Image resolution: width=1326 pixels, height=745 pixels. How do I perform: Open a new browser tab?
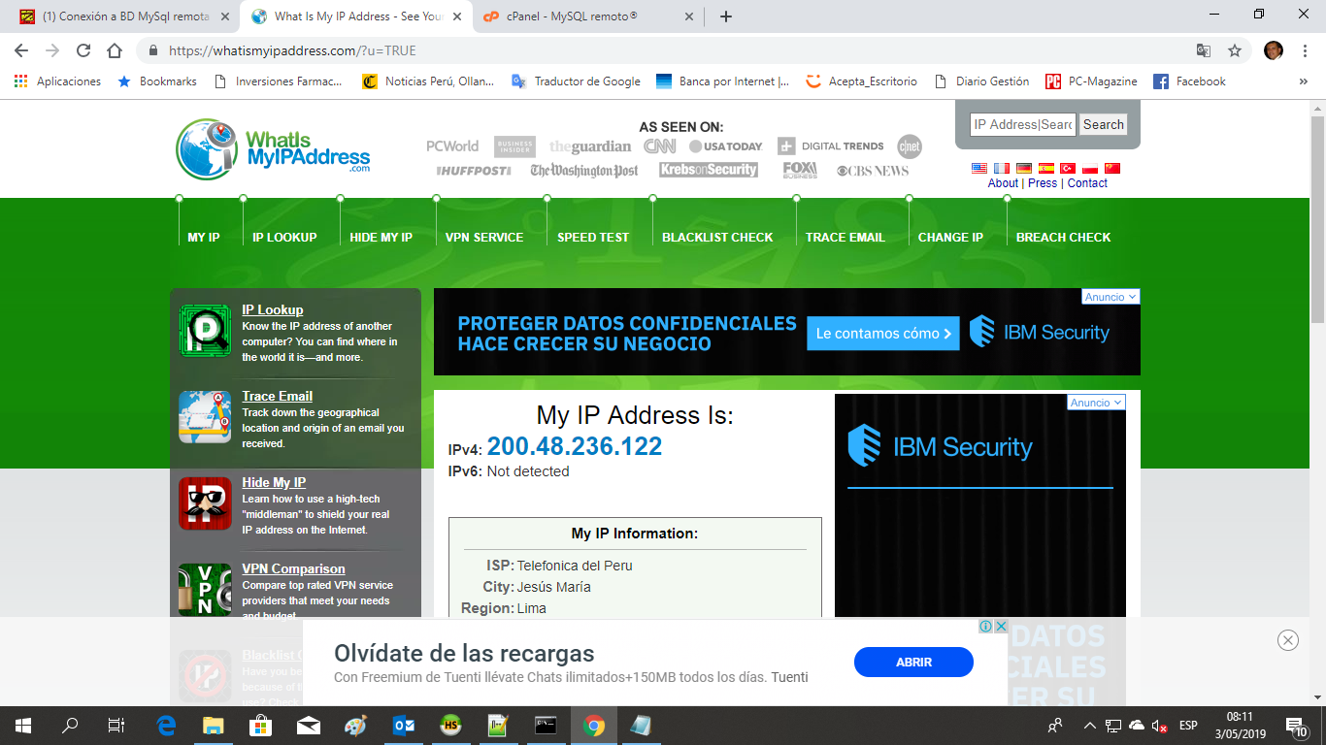pyautogui.click(x=726, y=16)
